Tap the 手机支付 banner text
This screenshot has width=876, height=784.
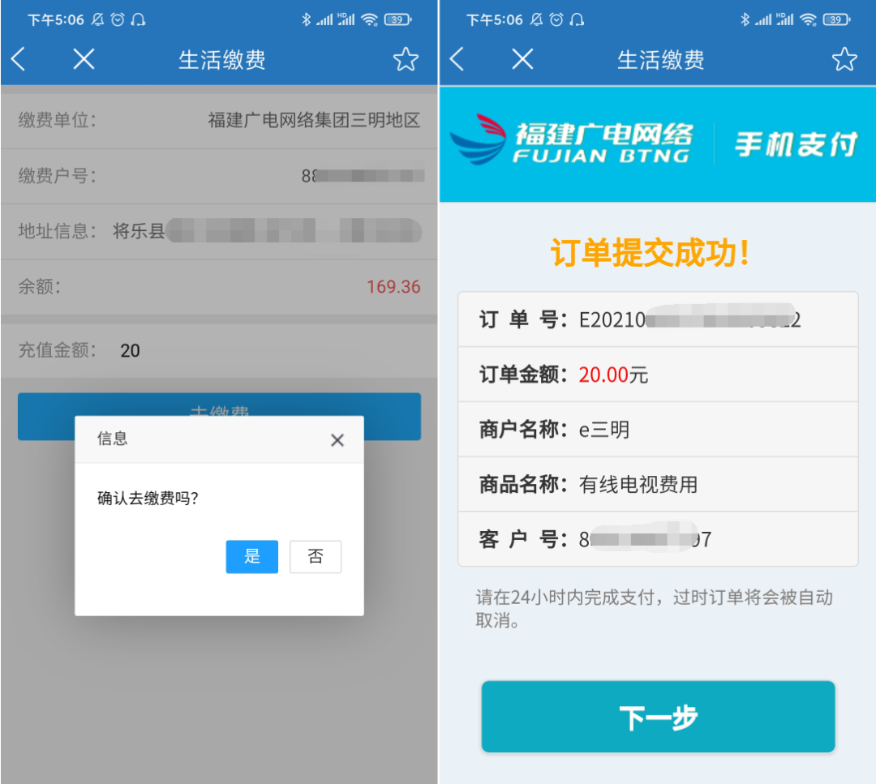796,144
